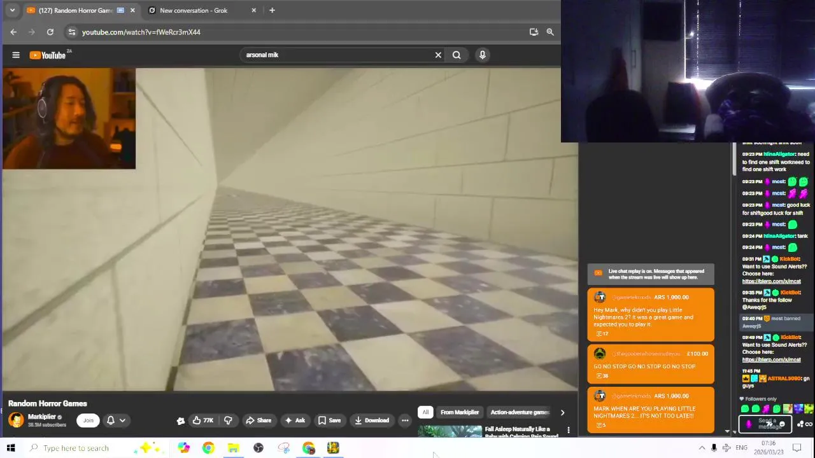Submit the YouTube search
The width and height of the screenshot is (815, 458).
(457, 55)
